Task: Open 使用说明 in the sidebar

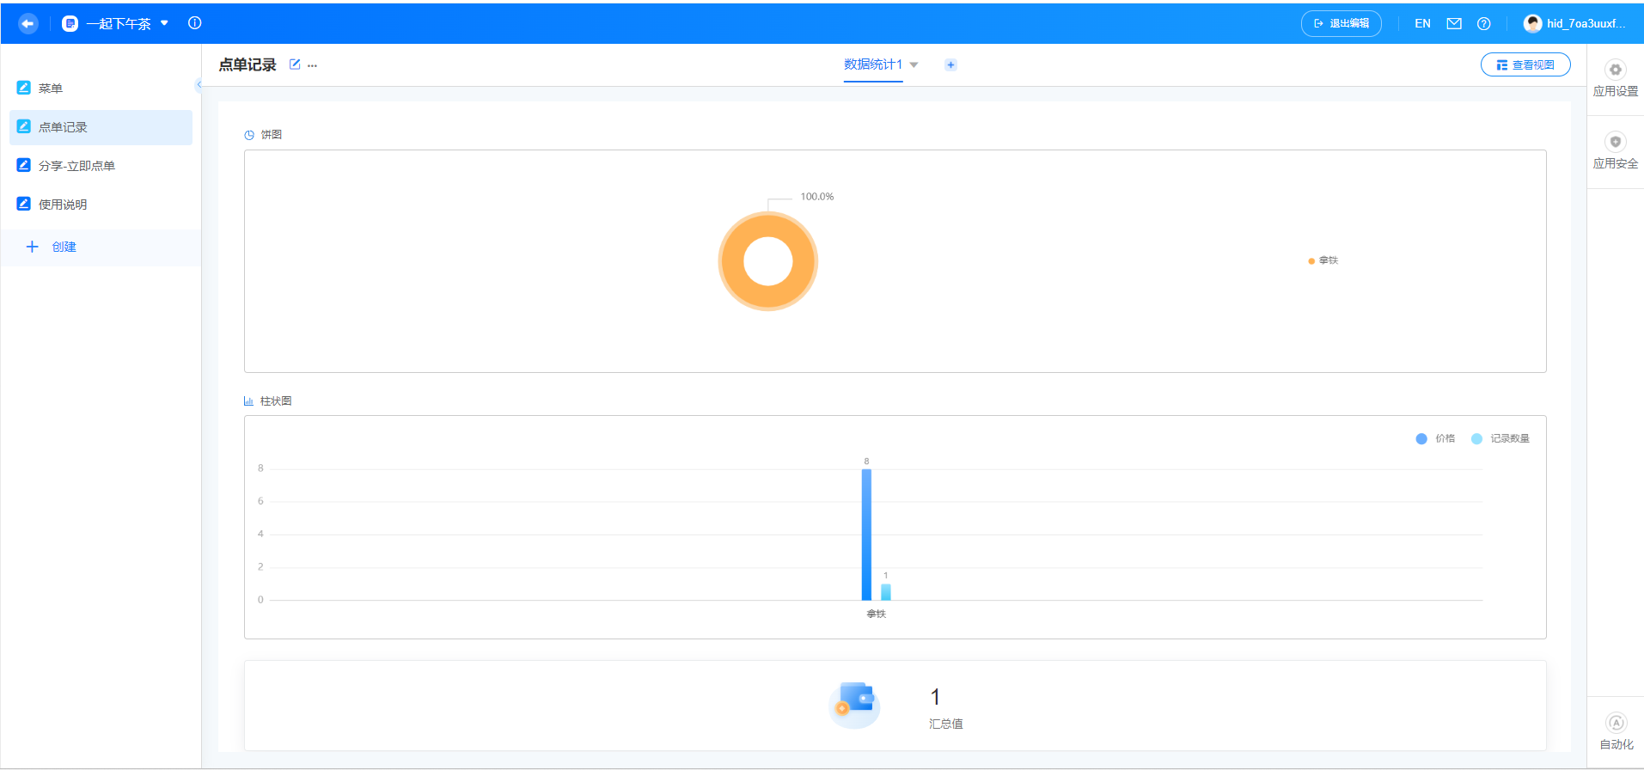Action: click(x=101, y=205)
